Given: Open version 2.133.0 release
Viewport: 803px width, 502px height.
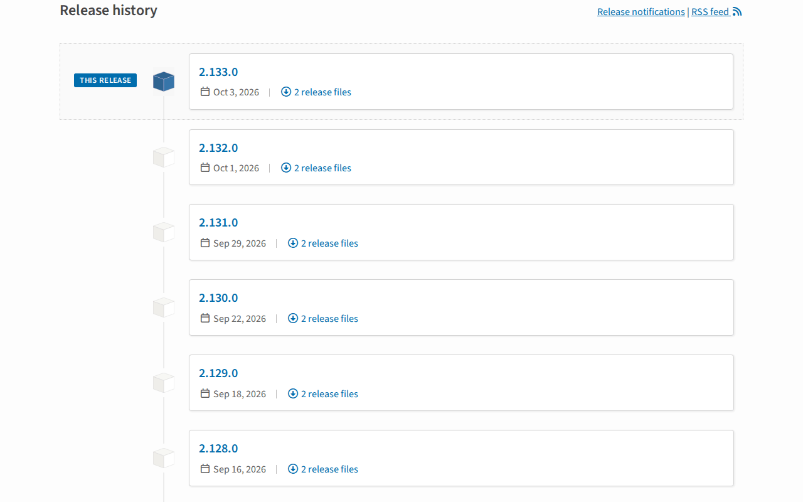Looking at the screenshot, I should coord(218,72).
